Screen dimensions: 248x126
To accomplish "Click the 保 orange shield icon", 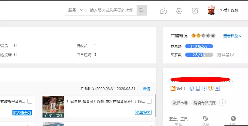I will [x=211, y=88].
